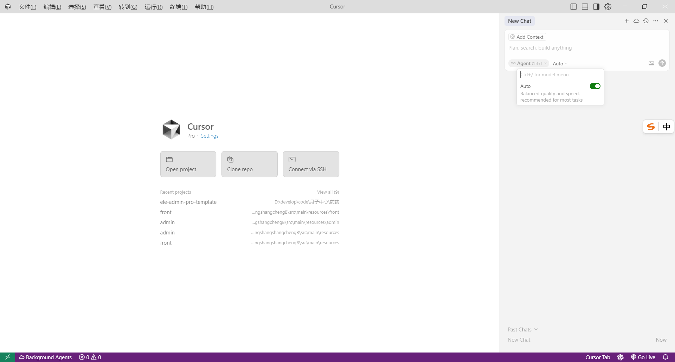Focus the Plan, search, build anything input
The image size is (675, 362).
click(x=587, y=48)
